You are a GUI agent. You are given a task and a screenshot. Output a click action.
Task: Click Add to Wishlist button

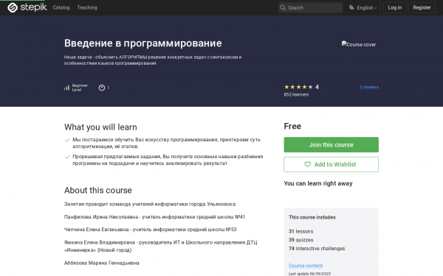pos(331,164)
